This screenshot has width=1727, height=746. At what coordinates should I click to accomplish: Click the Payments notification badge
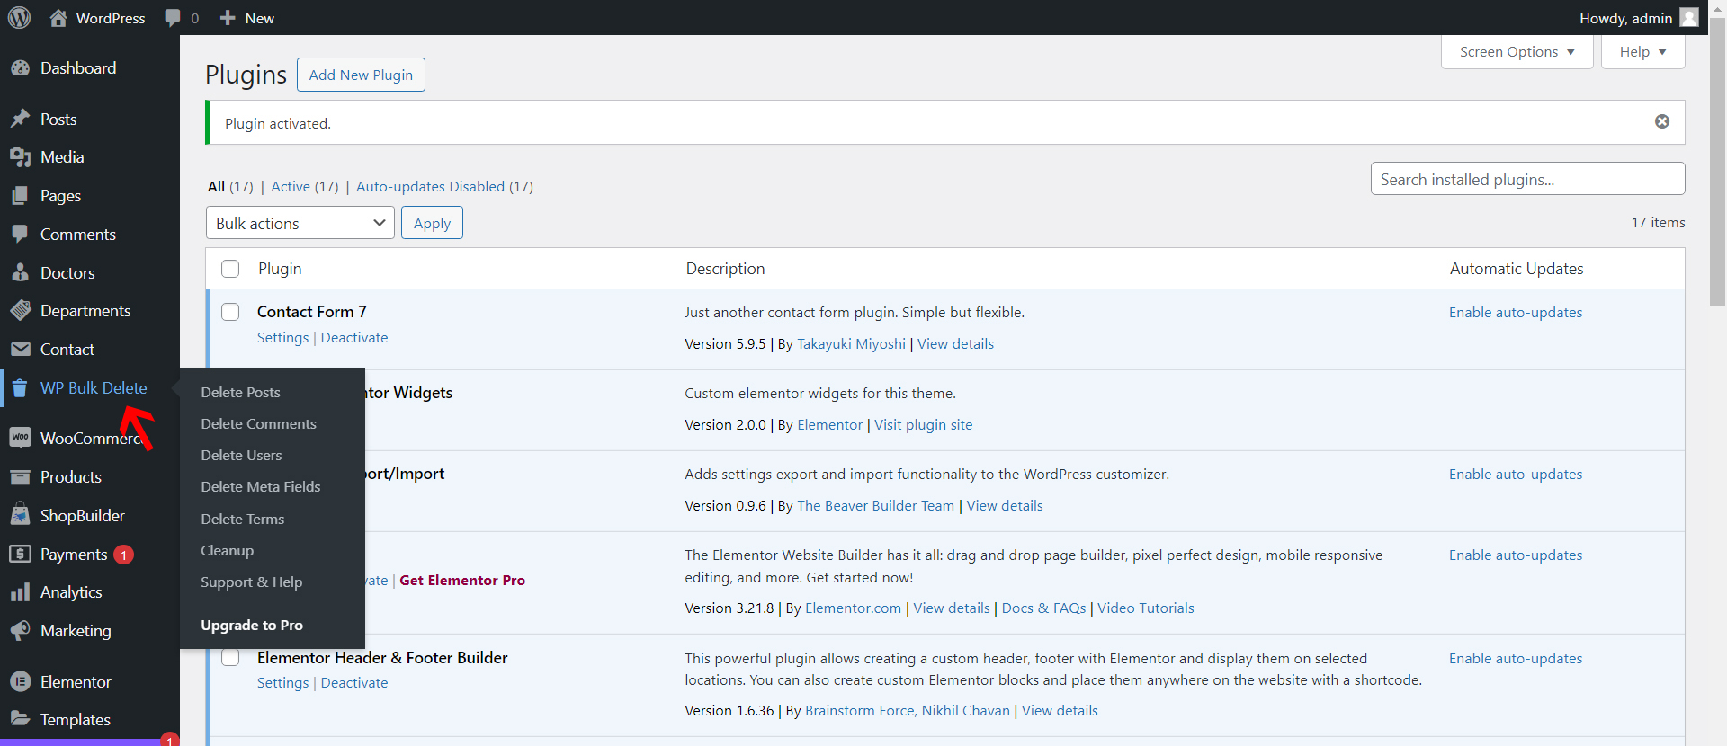(x=124, y=555)
